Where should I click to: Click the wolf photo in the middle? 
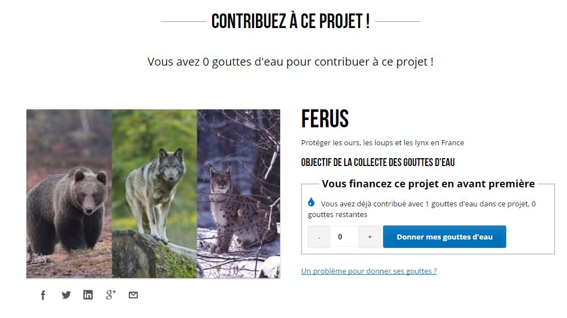pos(154,193)
